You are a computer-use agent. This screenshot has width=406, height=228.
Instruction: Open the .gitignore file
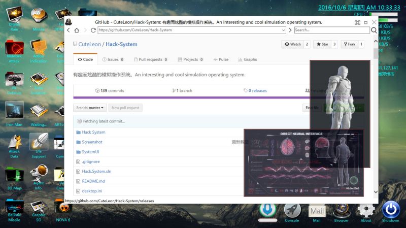click(x=91, y=161)
